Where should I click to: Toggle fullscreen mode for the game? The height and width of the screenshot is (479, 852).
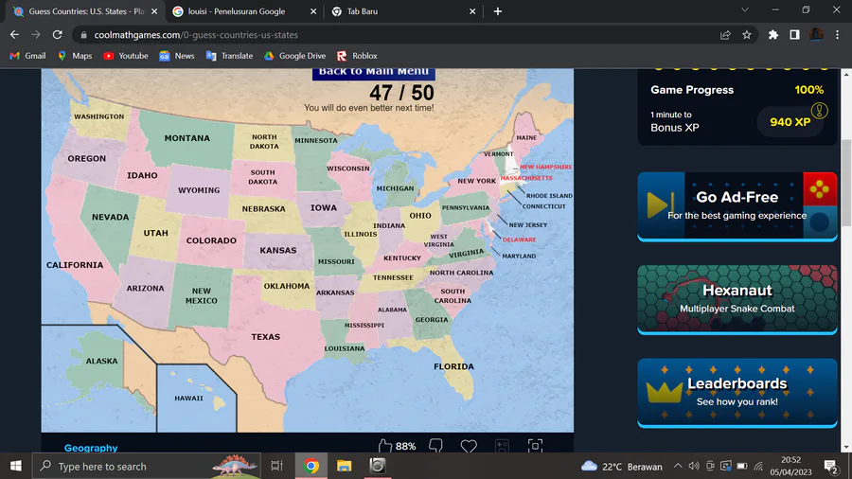coord(535,446)
